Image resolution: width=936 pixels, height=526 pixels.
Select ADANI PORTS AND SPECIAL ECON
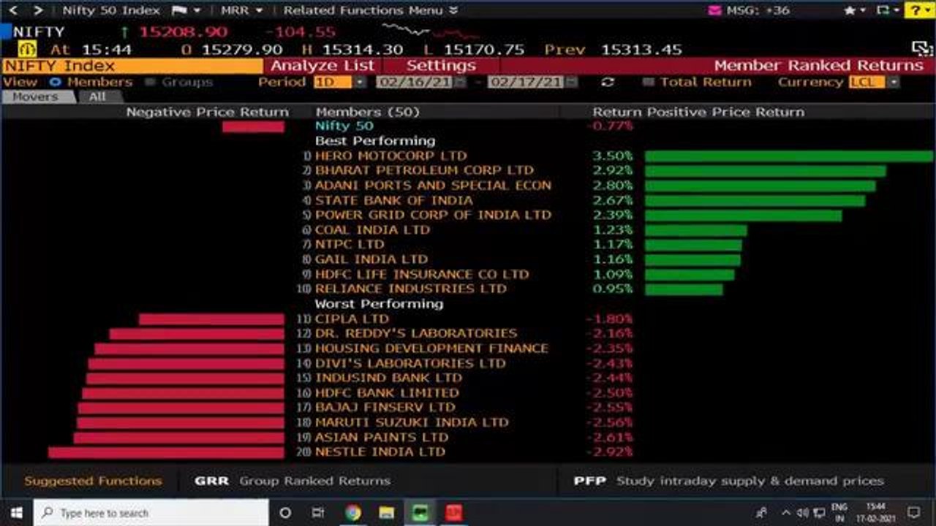coord(433,185)
